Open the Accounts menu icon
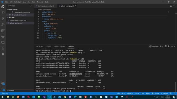 (x=3, y=83)
